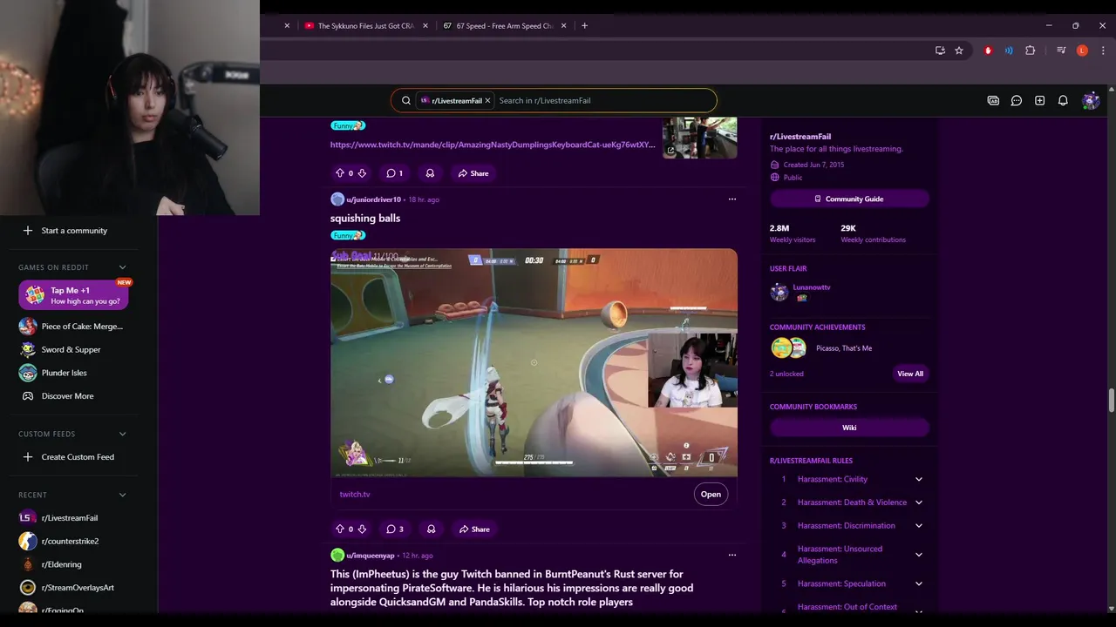1116x627 pixels.
Task: Click the Reddit advertise icon in the header
Action: tap(993, 100)
